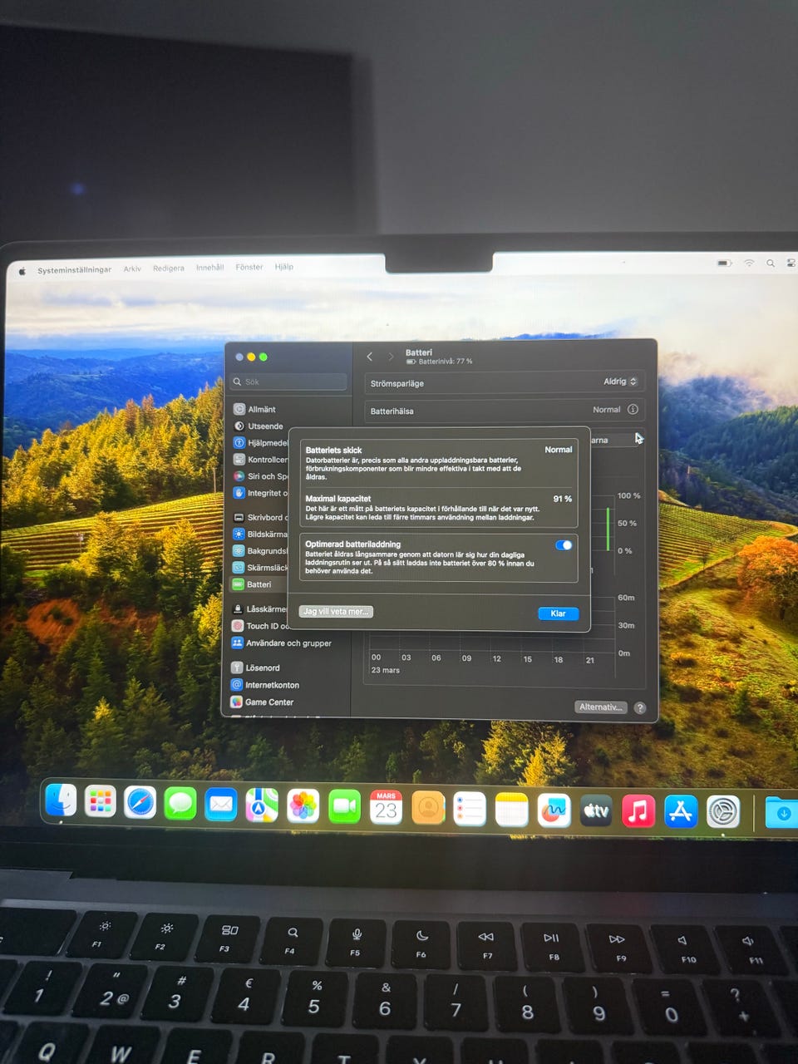Open Launchpad from the Dock
Image resolution: width=798 pixels, height=1064 pixels.
coord(101,801)
